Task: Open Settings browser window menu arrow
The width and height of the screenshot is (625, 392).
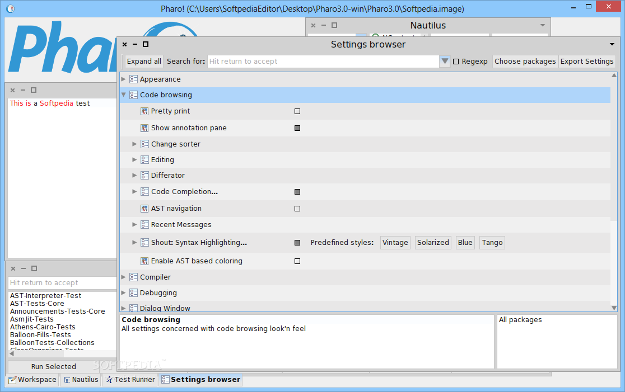Action: [x=612, y=44]
